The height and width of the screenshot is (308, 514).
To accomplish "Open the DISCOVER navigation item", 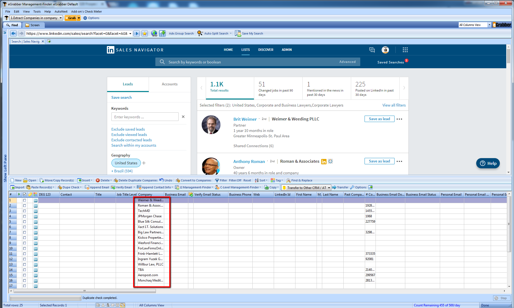I will pos(266,50).
